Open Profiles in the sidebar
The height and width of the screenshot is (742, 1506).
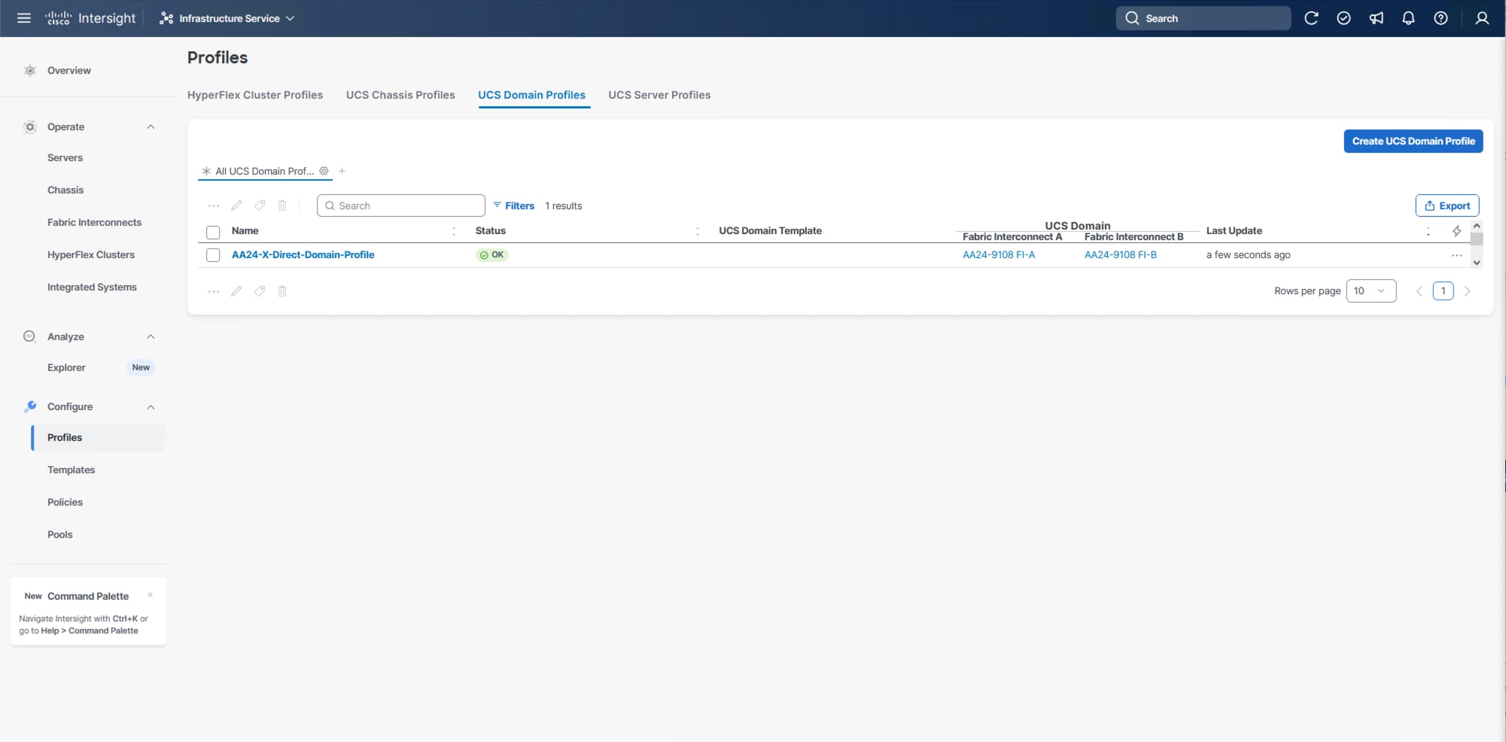point(98,437)
